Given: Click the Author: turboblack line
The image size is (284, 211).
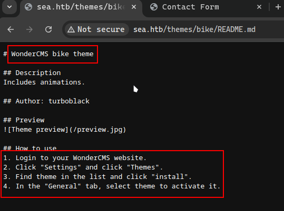Looking at the screenshot, I should click(x=46, y=101).
